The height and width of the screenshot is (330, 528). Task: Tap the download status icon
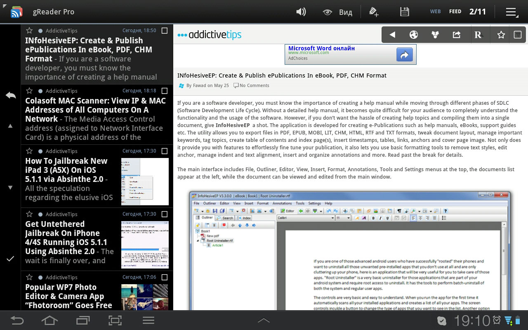(508, 321)
